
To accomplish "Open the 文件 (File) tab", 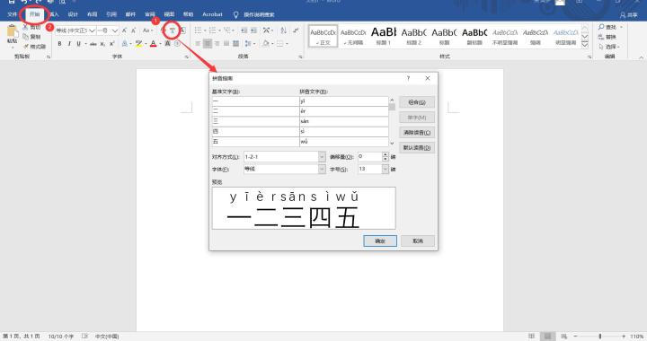I will [13, 14].
